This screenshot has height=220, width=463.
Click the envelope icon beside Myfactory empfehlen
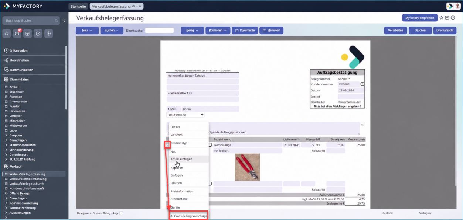[447, 18]
